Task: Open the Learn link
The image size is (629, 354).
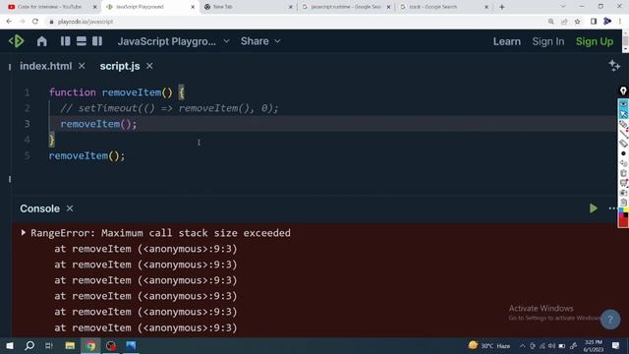Action: pos(507,41)
